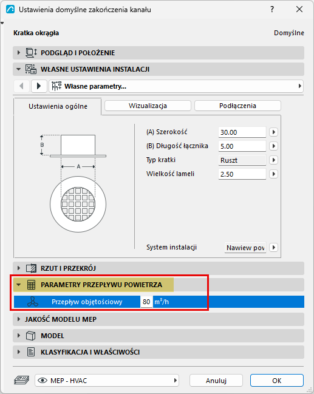This screenshot has height=394, width=314.
Task: Open the MEP - HVAC layer dropdown
Action: point(107,381)
